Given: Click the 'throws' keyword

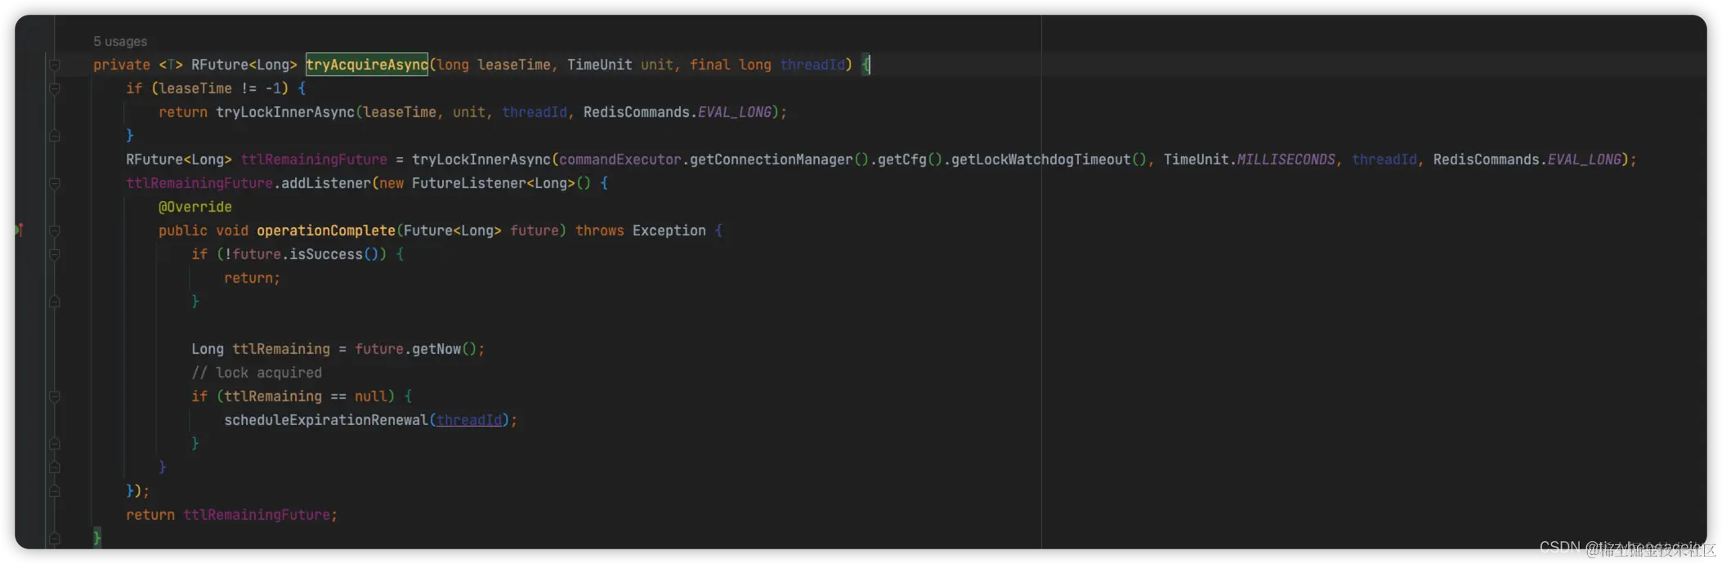Looking at the screenshot, I should 600,231.
